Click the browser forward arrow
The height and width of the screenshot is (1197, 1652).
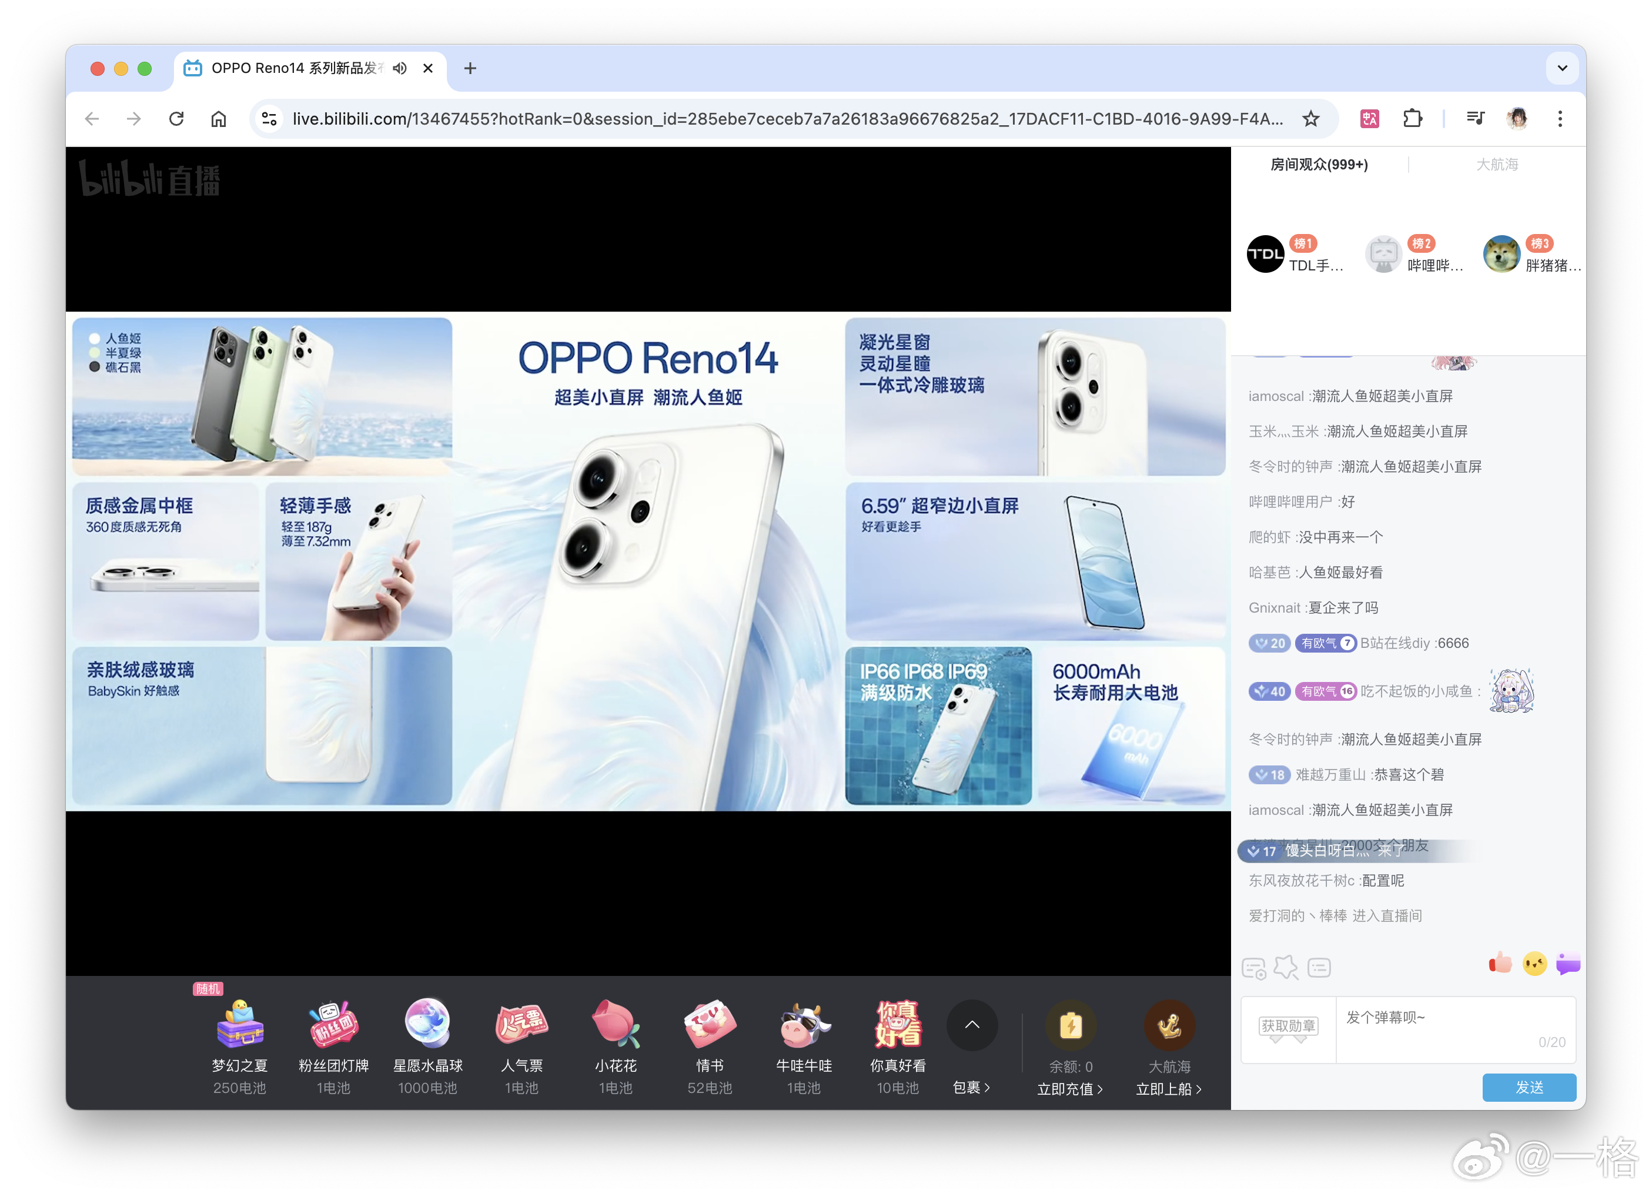[134, 119]
